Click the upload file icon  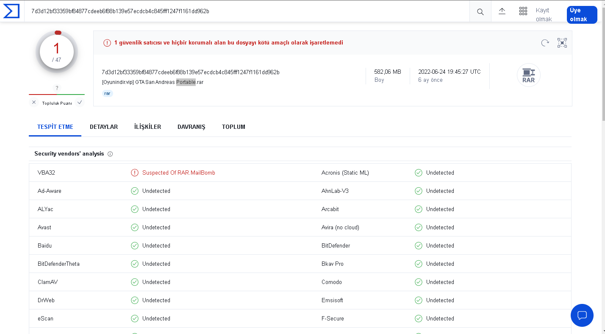[502, 11]
